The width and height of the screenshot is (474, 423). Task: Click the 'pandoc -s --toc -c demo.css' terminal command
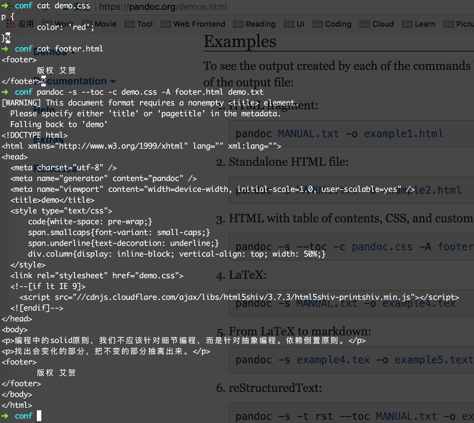tap(150, 92)
